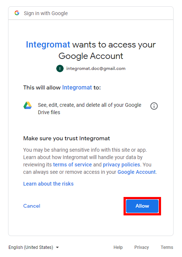The width and height of the screenshot is (182, 257).
Task: Expand the English (United States) language dropdown
Action: [33, 247]
